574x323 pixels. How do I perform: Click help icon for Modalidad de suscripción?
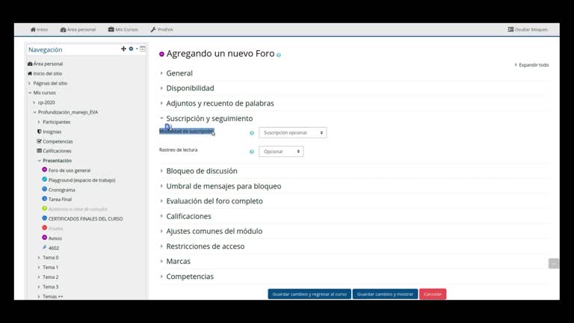[x=252, y=133]
